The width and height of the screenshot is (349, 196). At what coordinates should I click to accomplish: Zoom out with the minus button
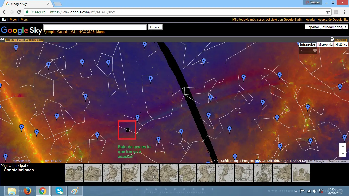point(343,154)
